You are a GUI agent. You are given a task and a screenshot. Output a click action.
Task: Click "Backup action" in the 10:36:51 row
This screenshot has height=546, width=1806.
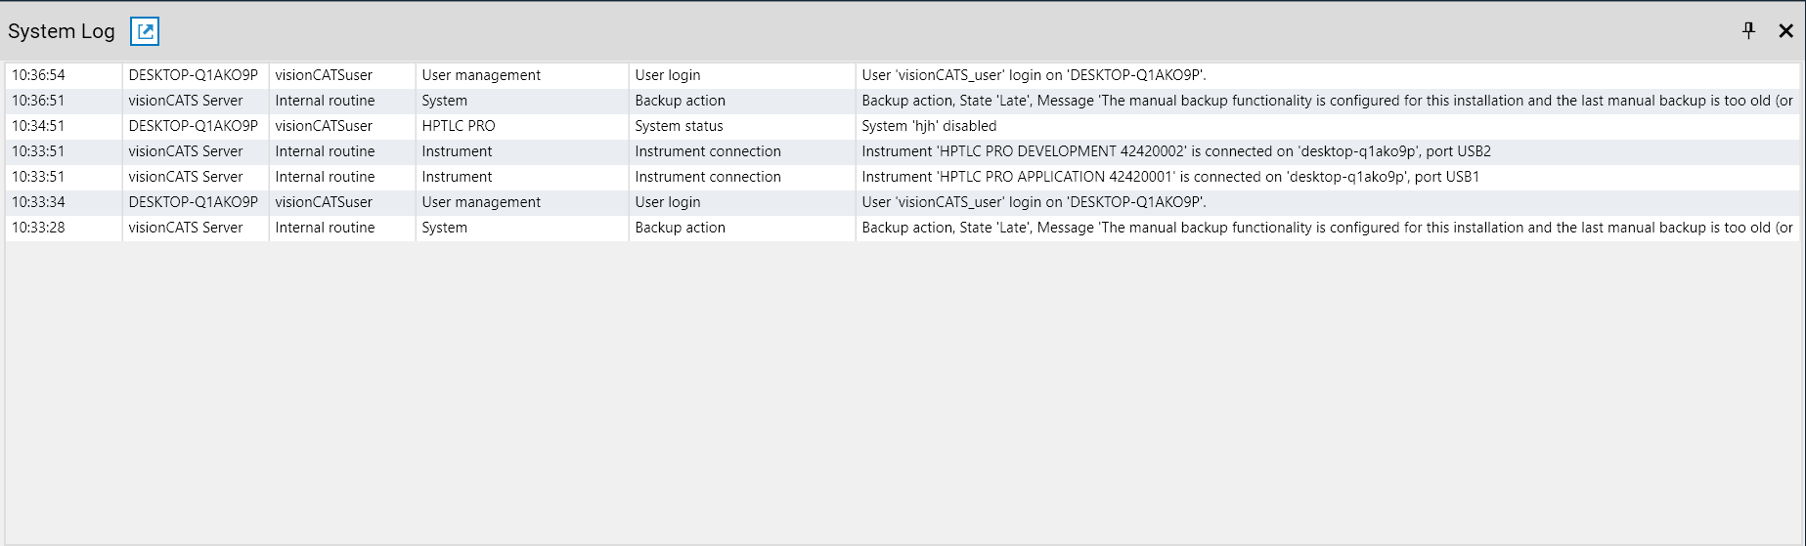680,101
